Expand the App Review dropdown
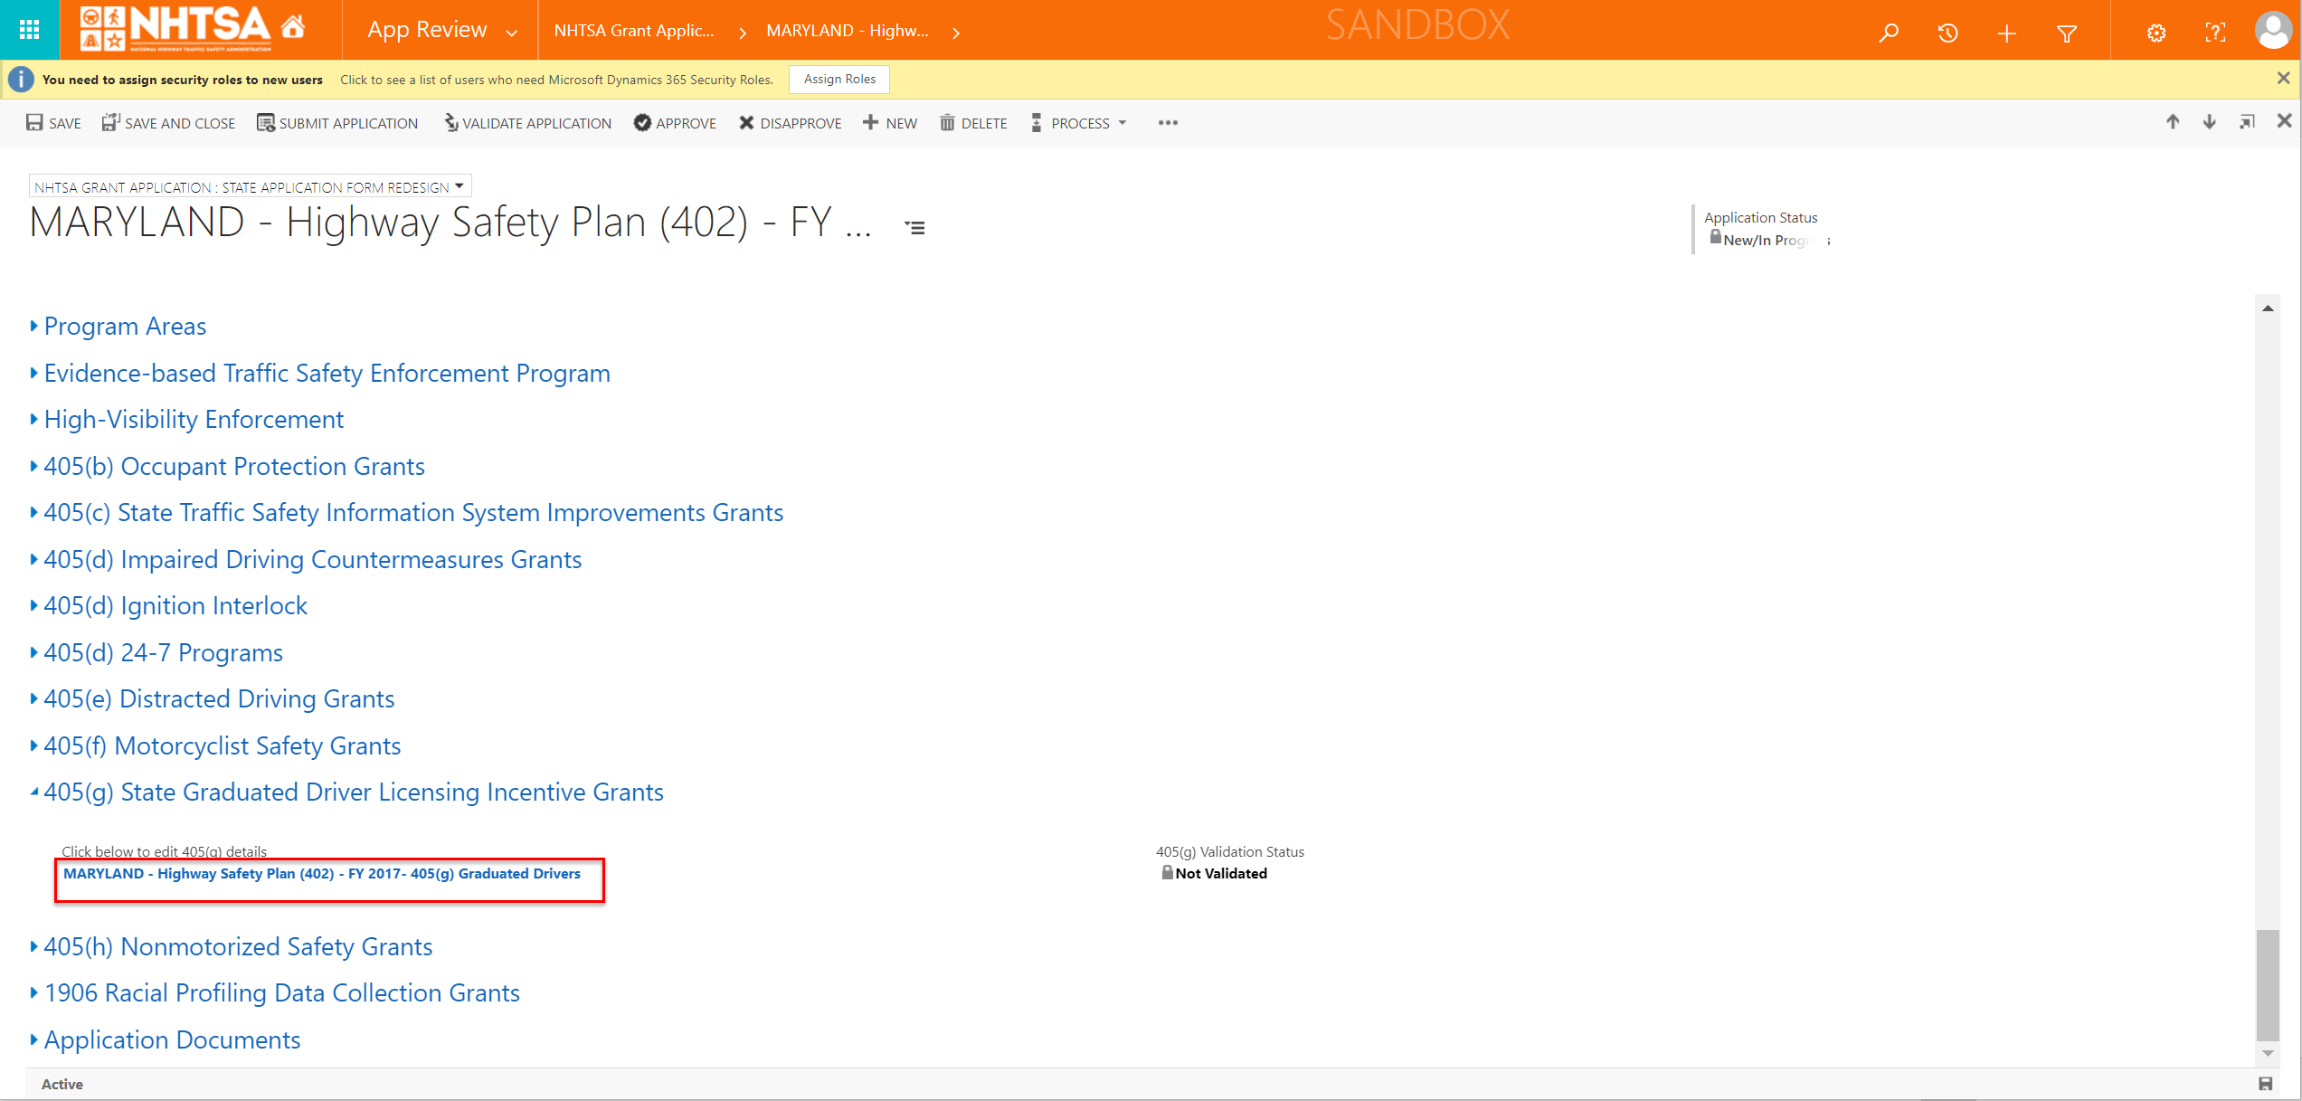 (512, 33)
